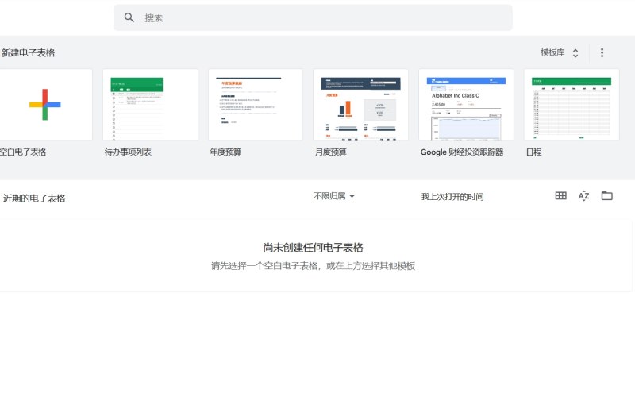The width and height of the screenshot is (635, 397).
Task: Click the 我上次打开的时间 column header
Action: tap(452, 197)
